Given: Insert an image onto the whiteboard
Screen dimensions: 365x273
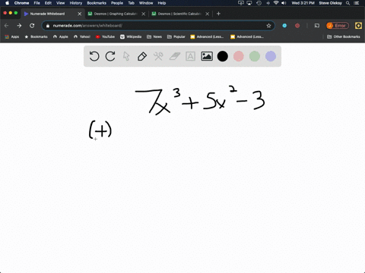Looking at the screenshot, I should pyautogui.click(x=207, y=56).
